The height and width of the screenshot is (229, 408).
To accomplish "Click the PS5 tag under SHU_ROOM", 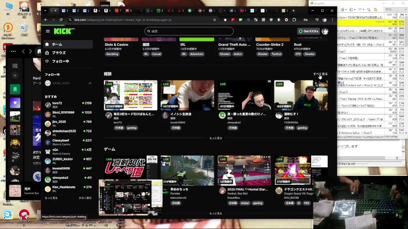I will coord(307,203).
